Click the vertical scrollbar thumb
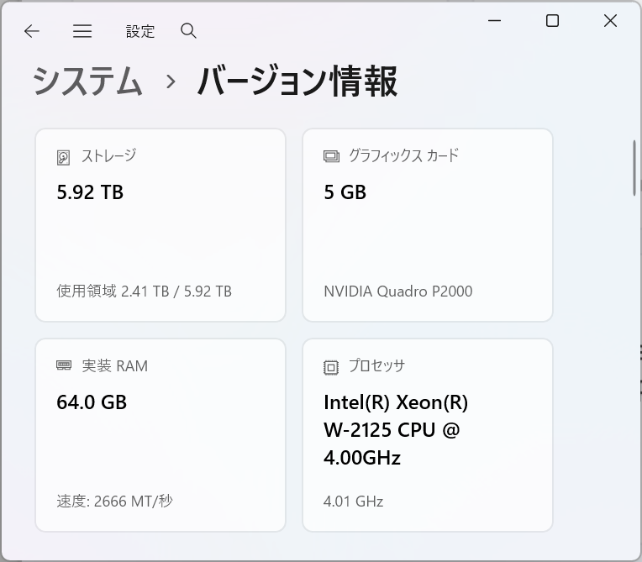The height and width of the screenshot is (562, 642). (634, 168)
